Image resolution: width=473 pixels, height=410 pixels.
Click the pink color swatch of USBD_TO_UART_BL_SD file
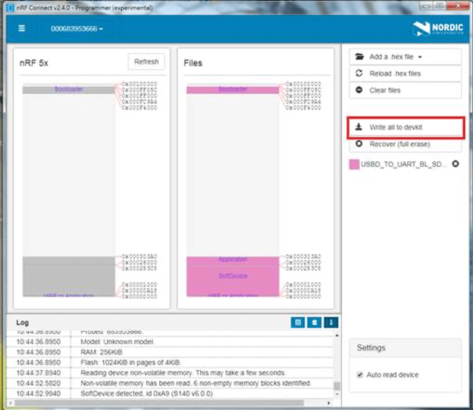pyautogui.click(x=354, y=164)
